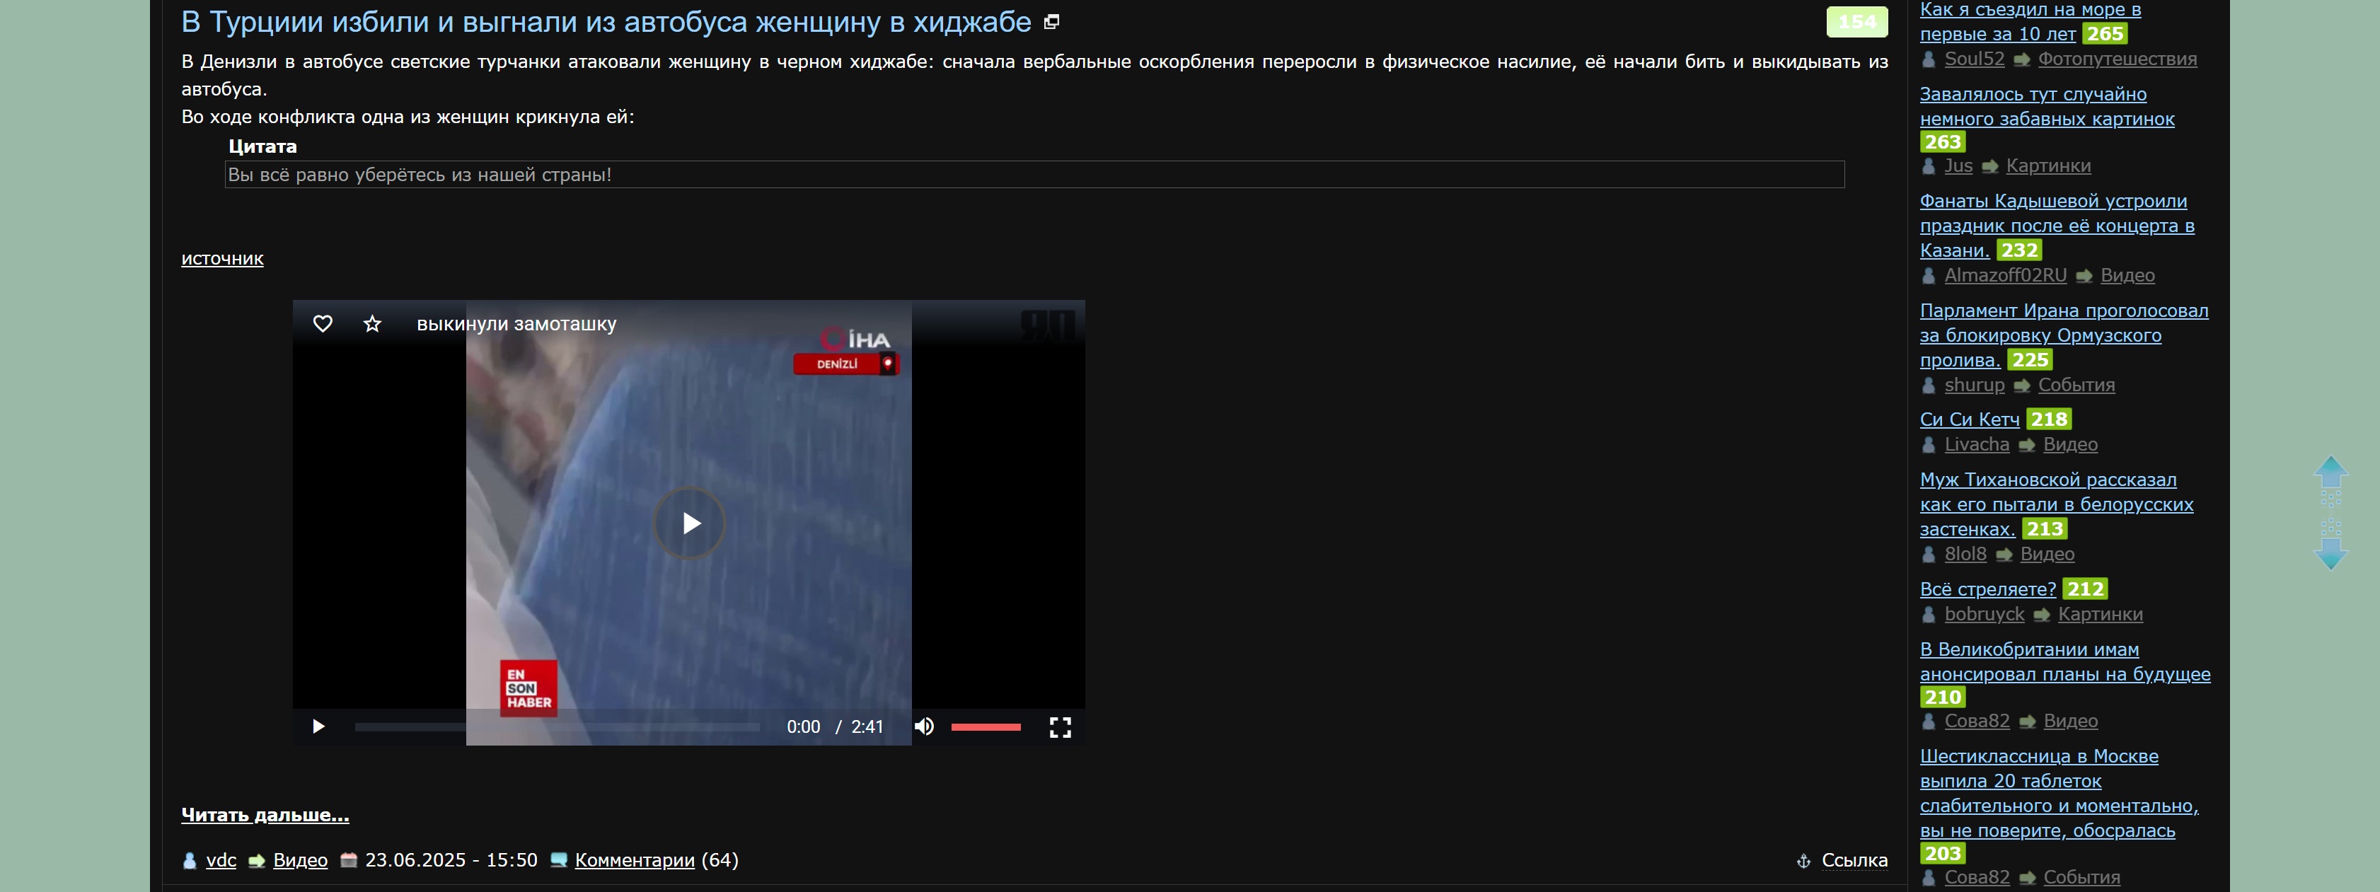The height and width of the screenshot is (892, 2380).
Task: Open "Фанаты Кадышевой" sidebar post
Action: [x=2057, y=226]
